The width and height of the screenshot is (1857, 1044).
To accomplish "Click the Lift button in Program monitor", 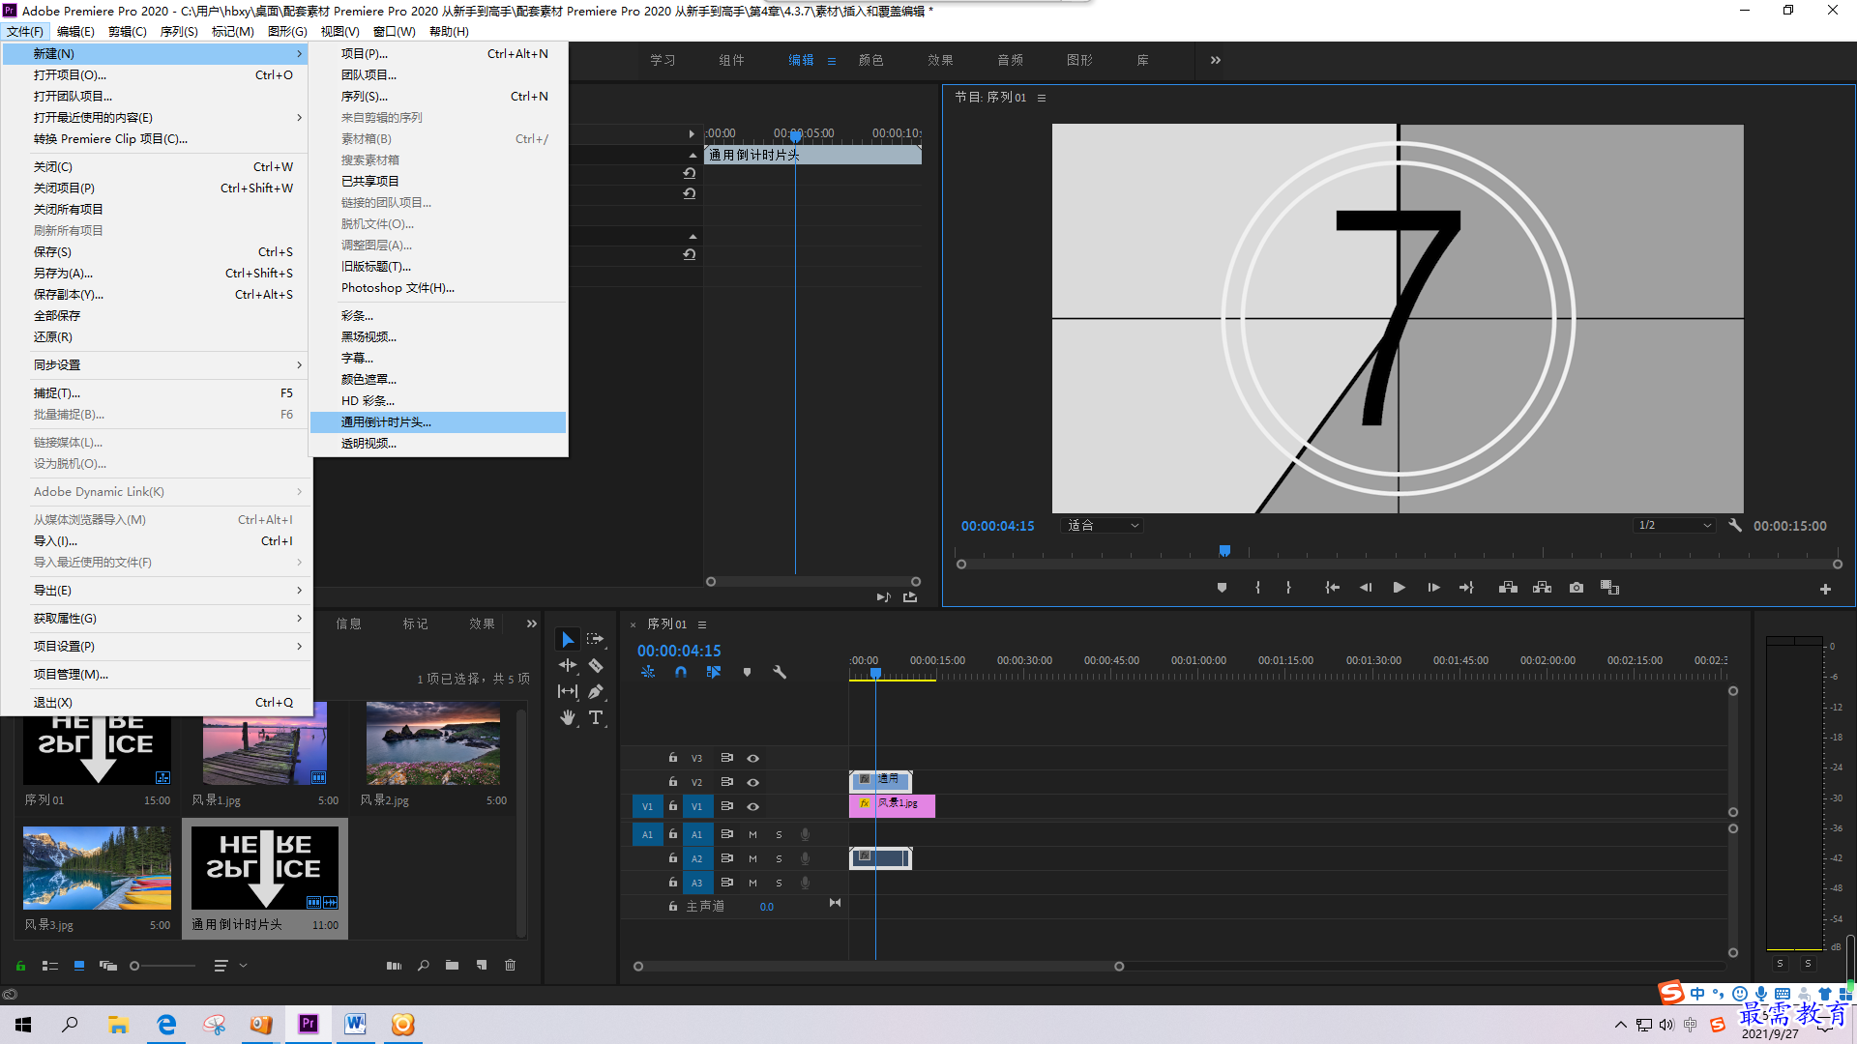I will [x=1508, y=588].
